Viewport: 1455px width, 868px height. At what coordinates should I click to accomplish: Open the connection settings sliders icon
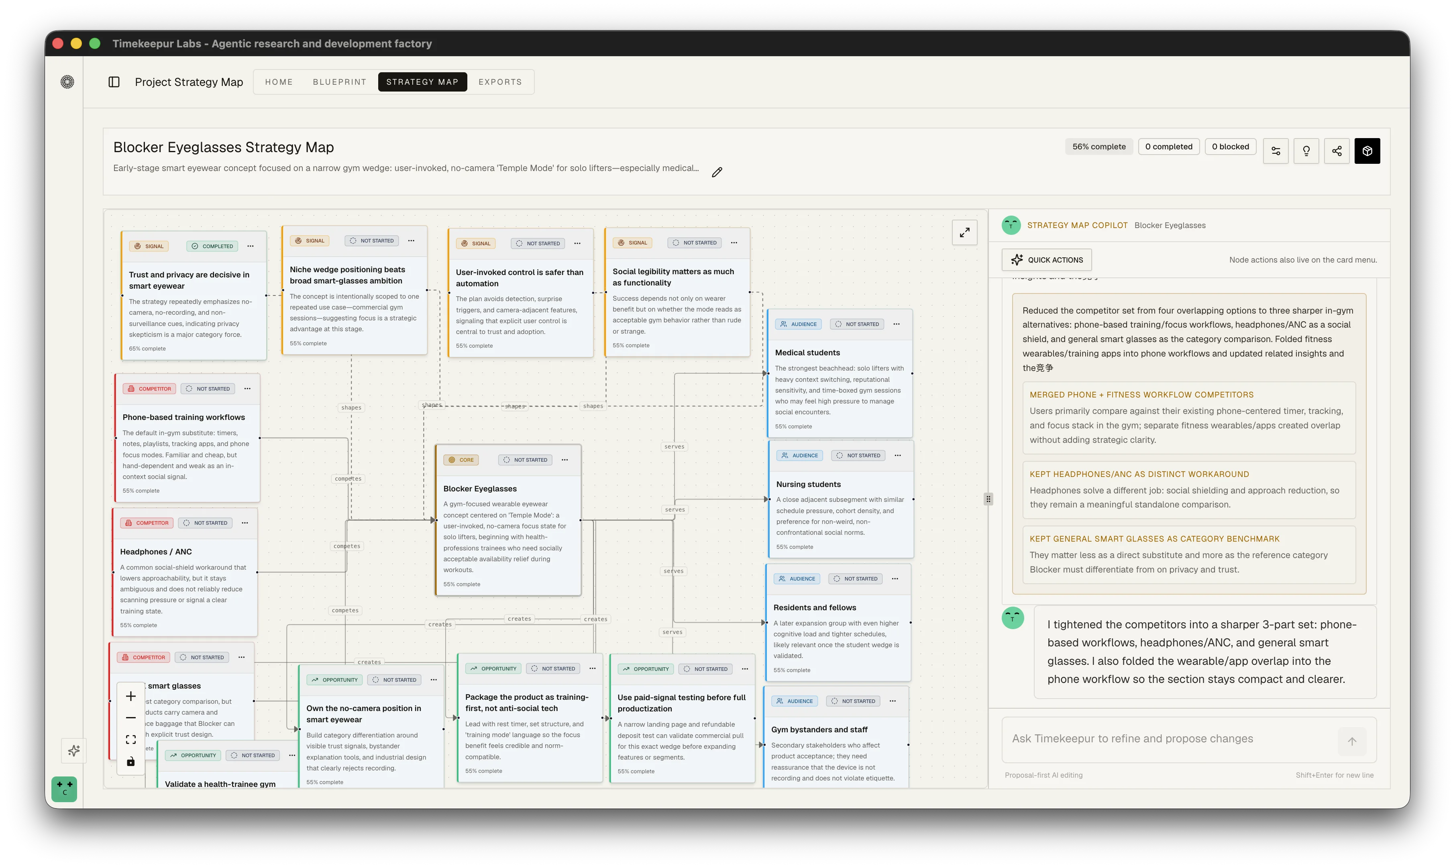[x=1276, y=150]
